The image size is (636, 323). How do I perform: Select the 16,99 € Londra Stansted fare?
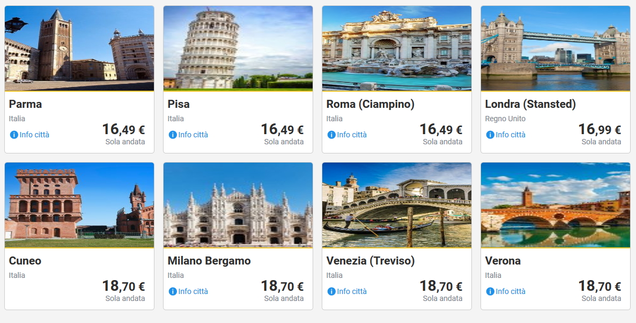click(600, 129)
